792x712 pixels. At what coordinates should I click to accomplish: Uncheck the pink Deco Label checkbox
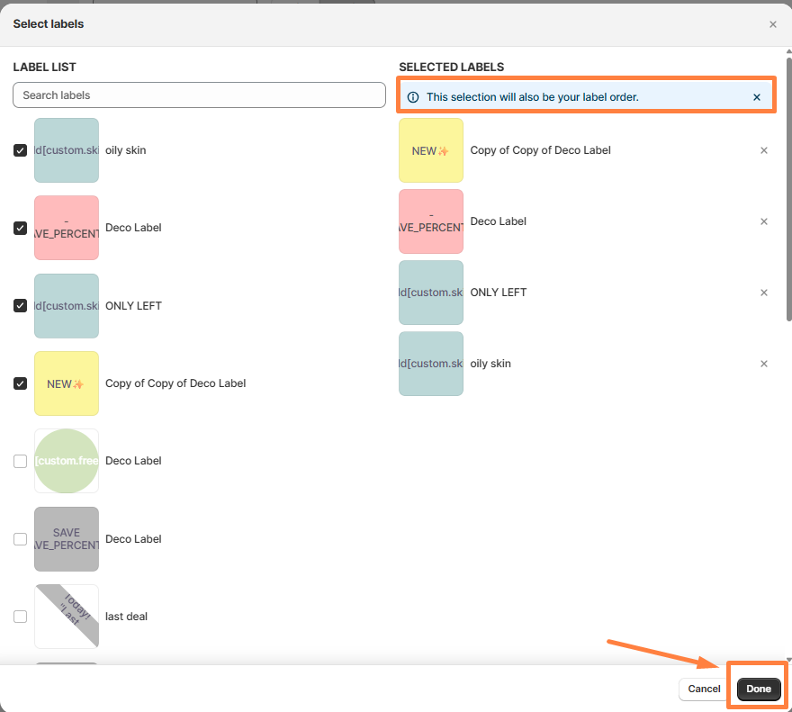click(20, 229)
